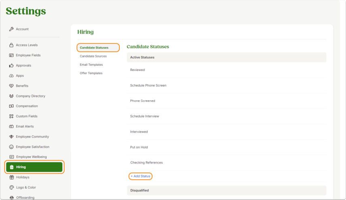
Task: Open Employee Fields settings
Action: [28, 55]
